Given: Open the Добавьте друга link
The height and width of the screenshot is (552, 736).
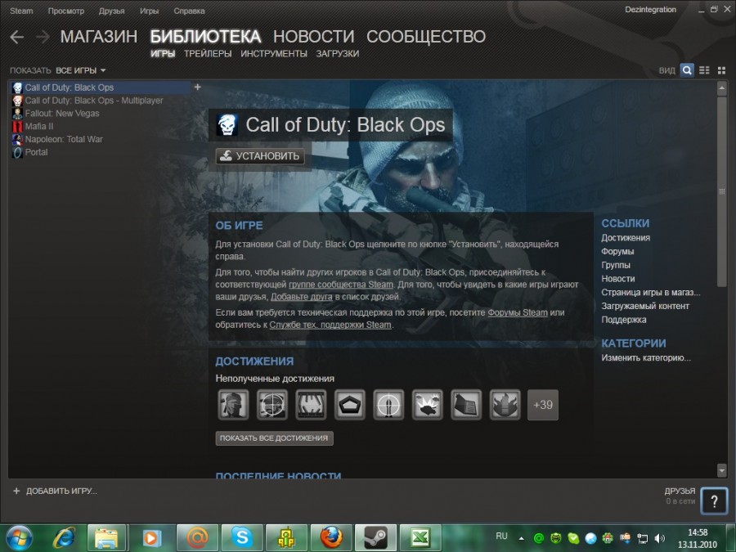Looking at the screenshot, I should pos(301,297).
